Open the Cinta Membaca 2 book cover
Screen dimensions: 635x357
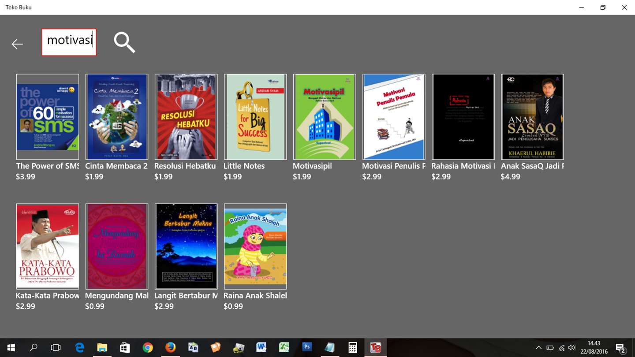point(117,117)
